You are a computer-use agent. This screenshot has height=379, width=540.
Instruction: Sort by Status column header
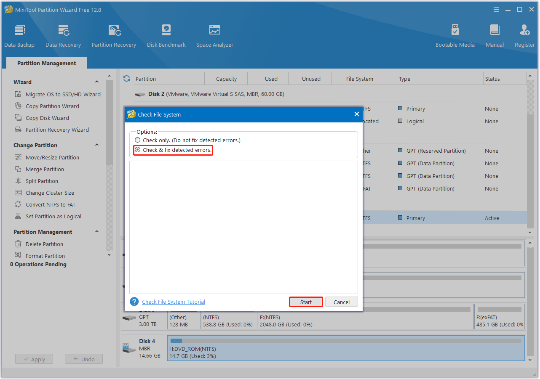pyautogui.click(x=492, y=79)
